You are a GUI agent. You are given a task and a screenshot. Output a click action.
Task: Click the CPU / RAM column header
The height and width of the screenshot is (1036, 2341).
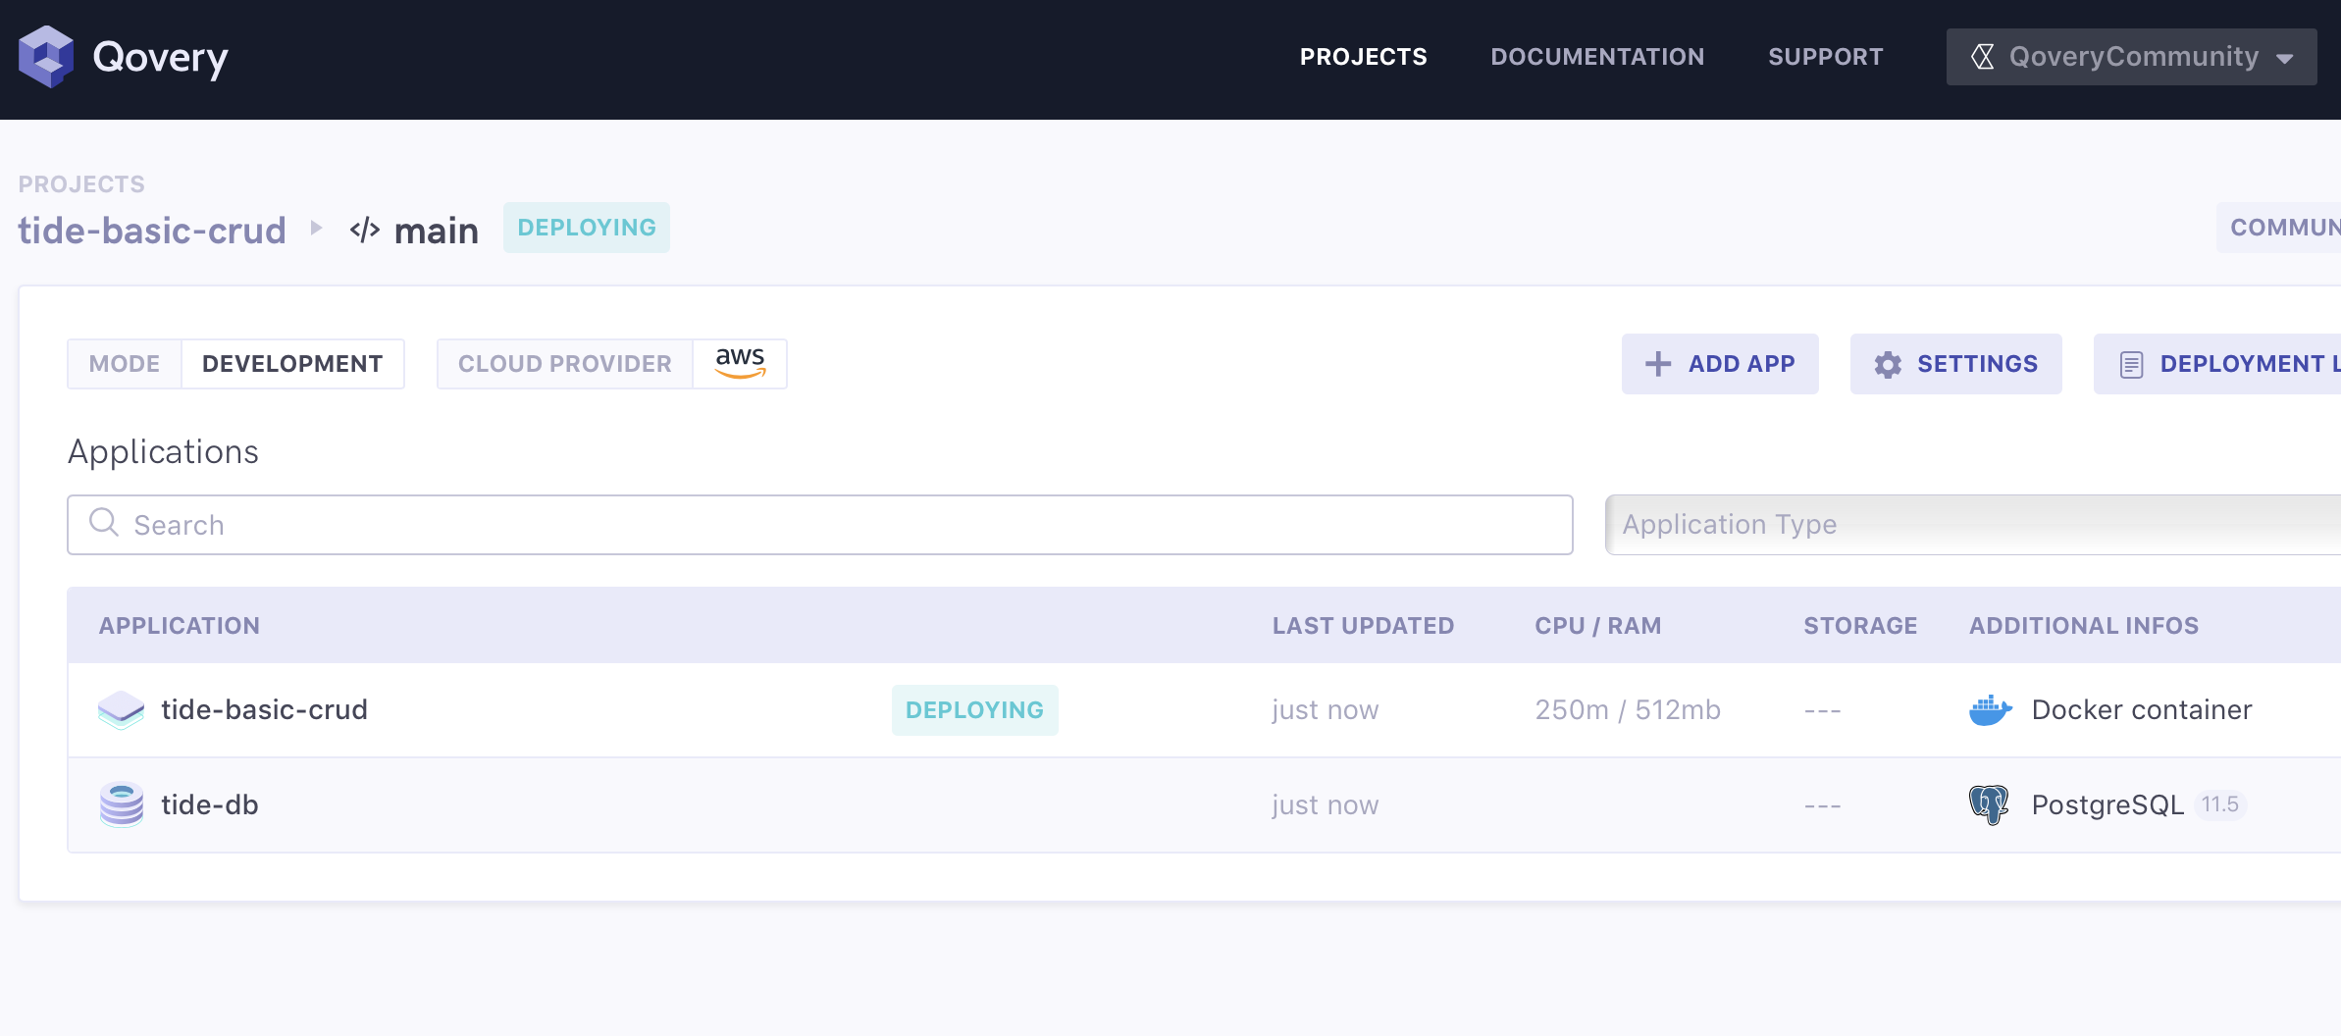point(1598,626)
